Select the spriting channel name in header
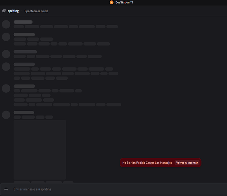This screenshot has height=196, width=227. (x=13, y=11)
